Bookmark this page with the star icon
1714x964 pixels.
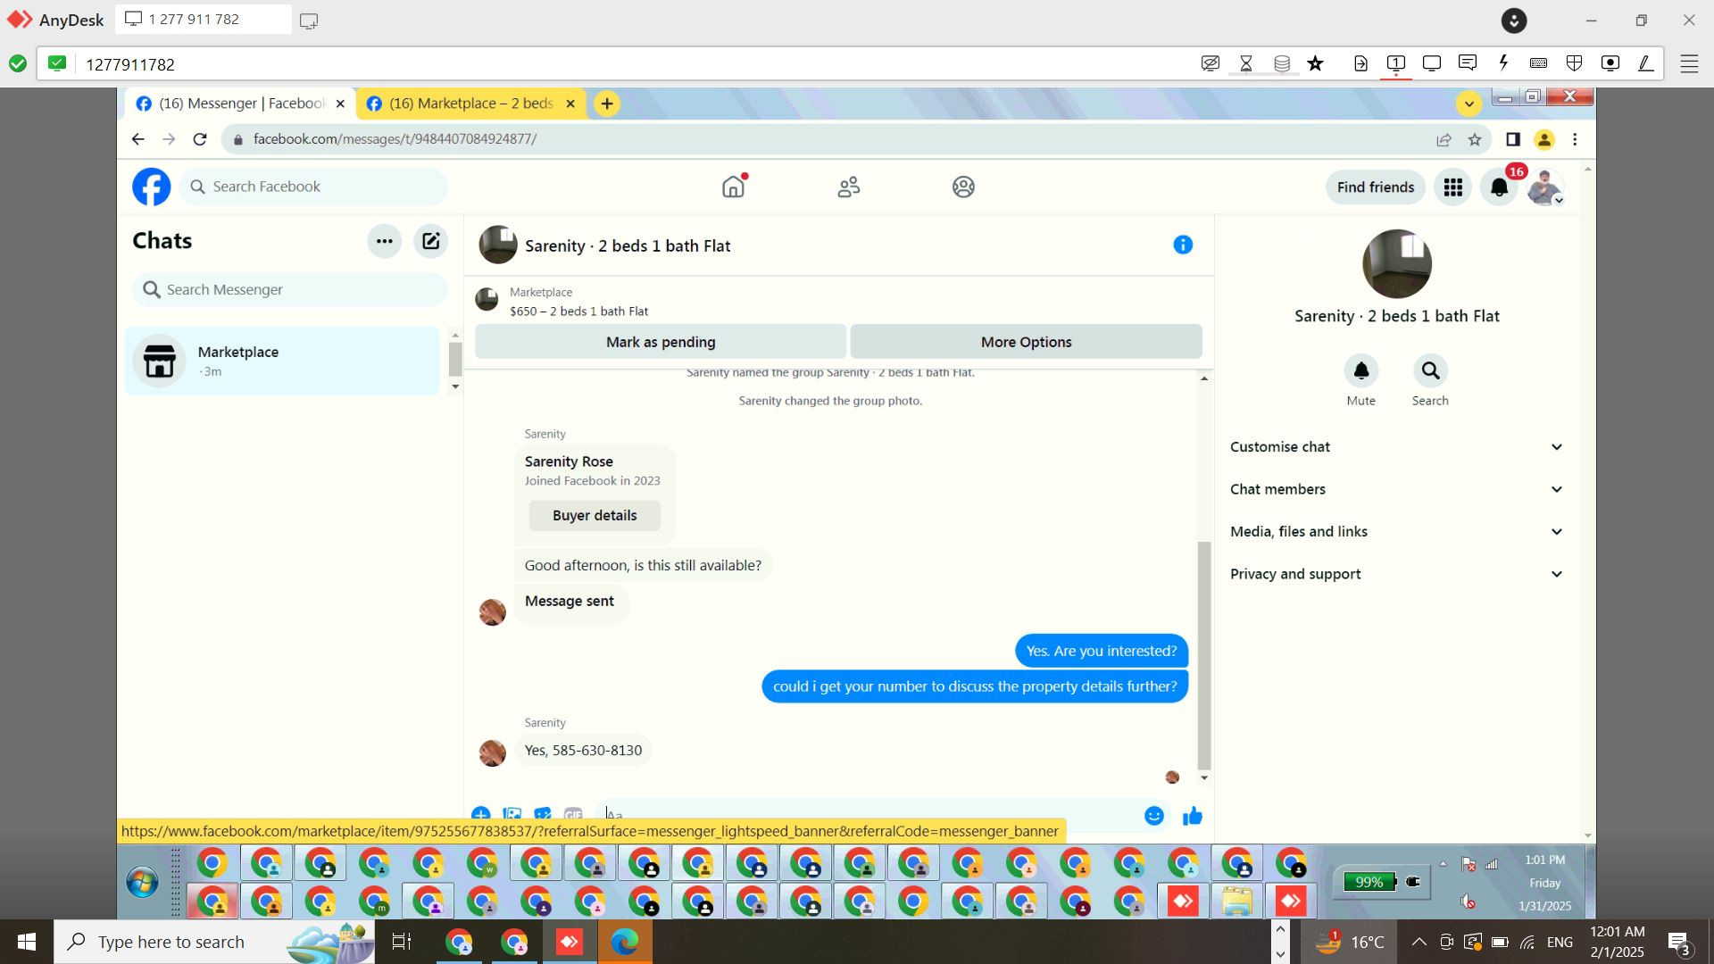[1475, 139]
